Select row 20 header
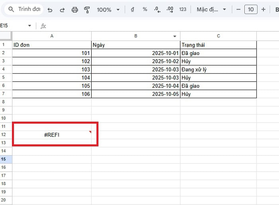279x205 pixels. pos(6,200)
